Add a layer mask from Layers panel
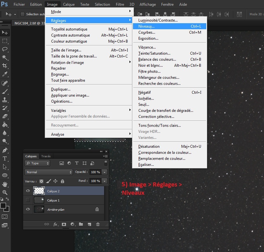 point(64,224)
